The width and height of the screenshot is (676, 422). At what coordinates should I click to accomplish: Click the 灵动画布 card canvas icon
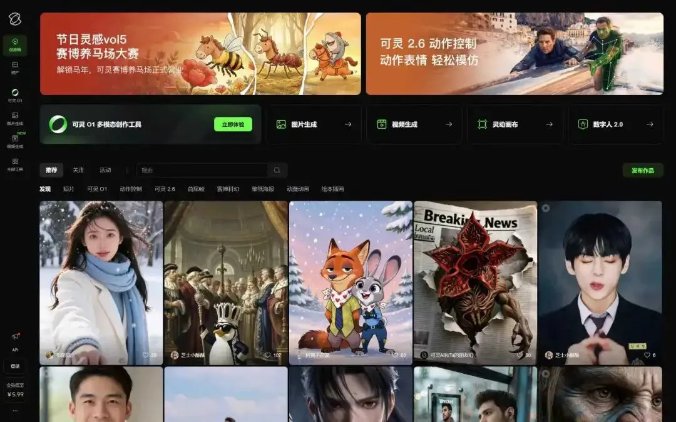[x=483, y=124]
